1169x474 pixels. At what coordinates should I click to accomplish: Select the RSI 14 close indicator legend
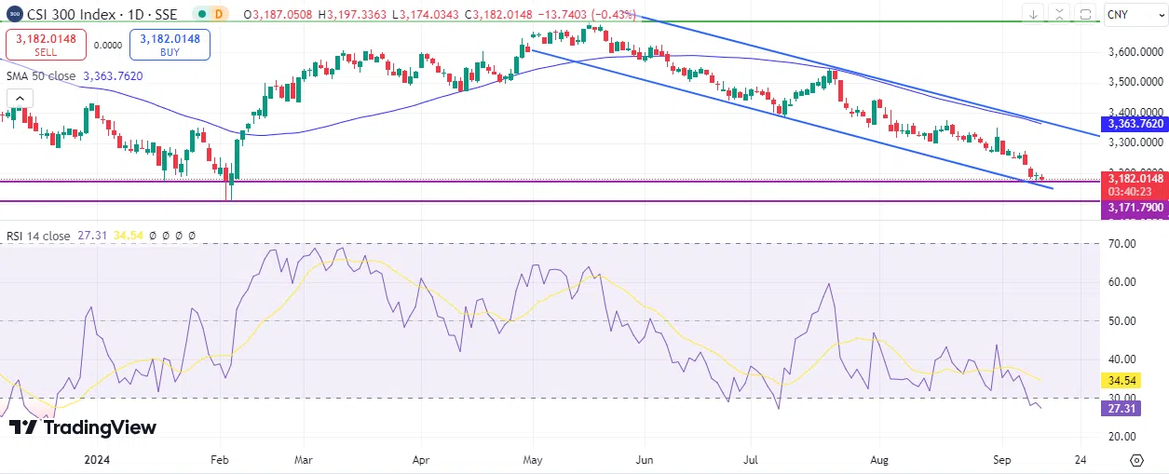38,237
